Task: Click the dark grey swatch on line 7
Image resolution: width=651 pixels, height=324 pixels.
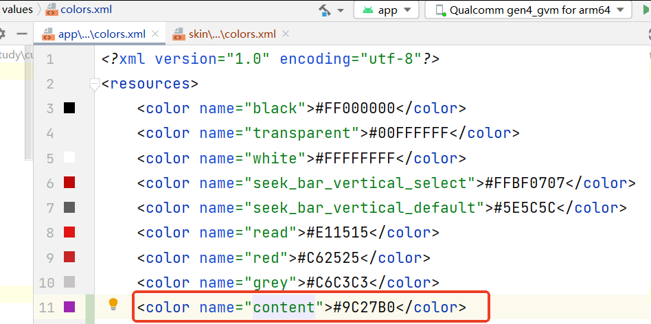Action: (69, 207)
